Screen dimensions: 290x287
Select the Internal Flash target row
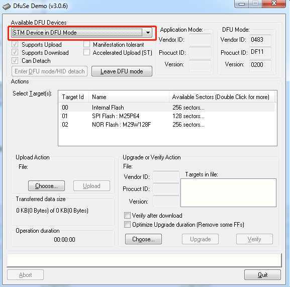click(x=167, y=108)
